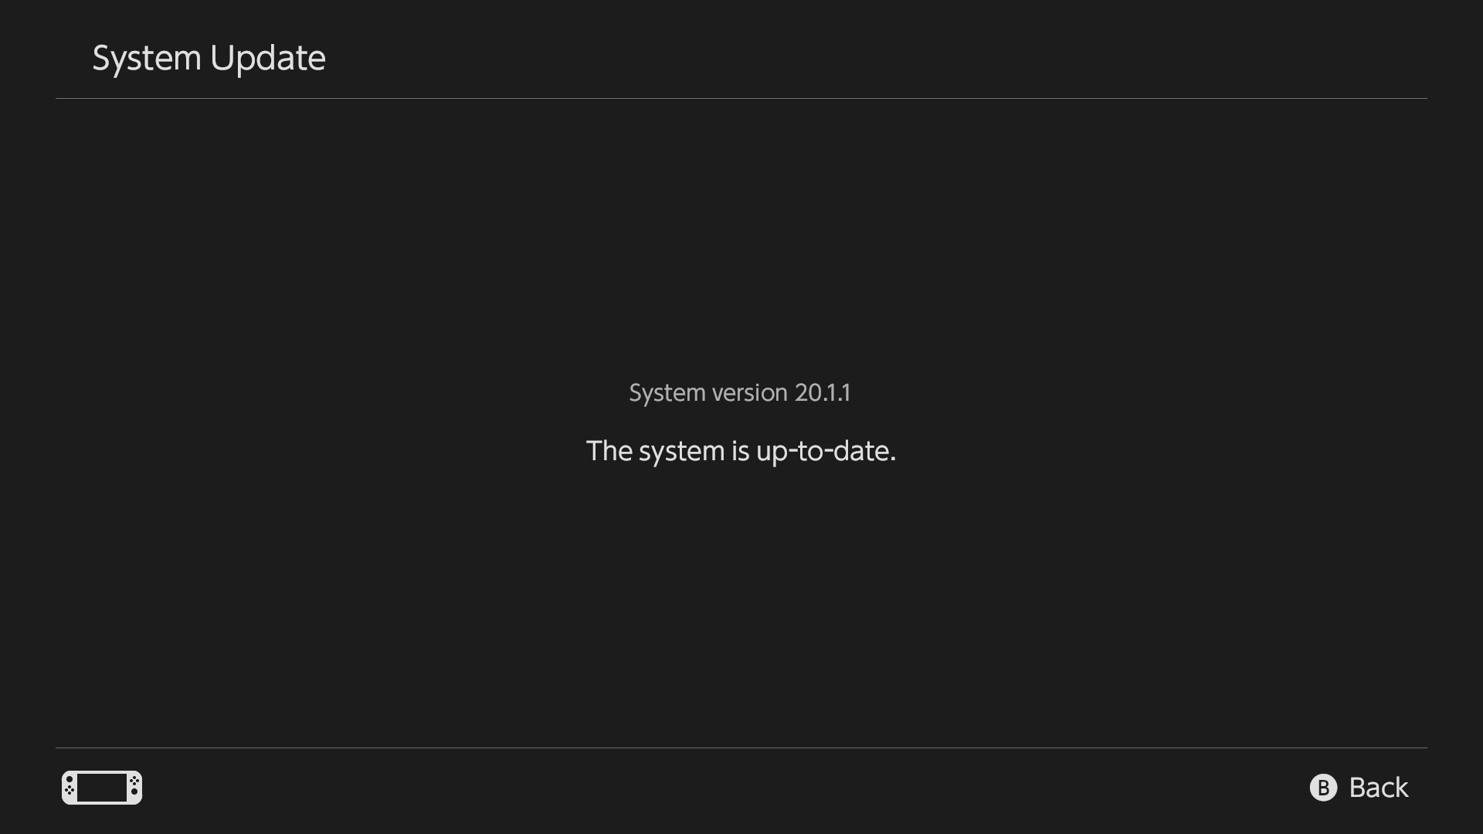Image resolution: width=1483 pixels, height=834 pixels.
Task: Click the right Joy-Con face buttons dots
Action: click(x=134, y=781)
